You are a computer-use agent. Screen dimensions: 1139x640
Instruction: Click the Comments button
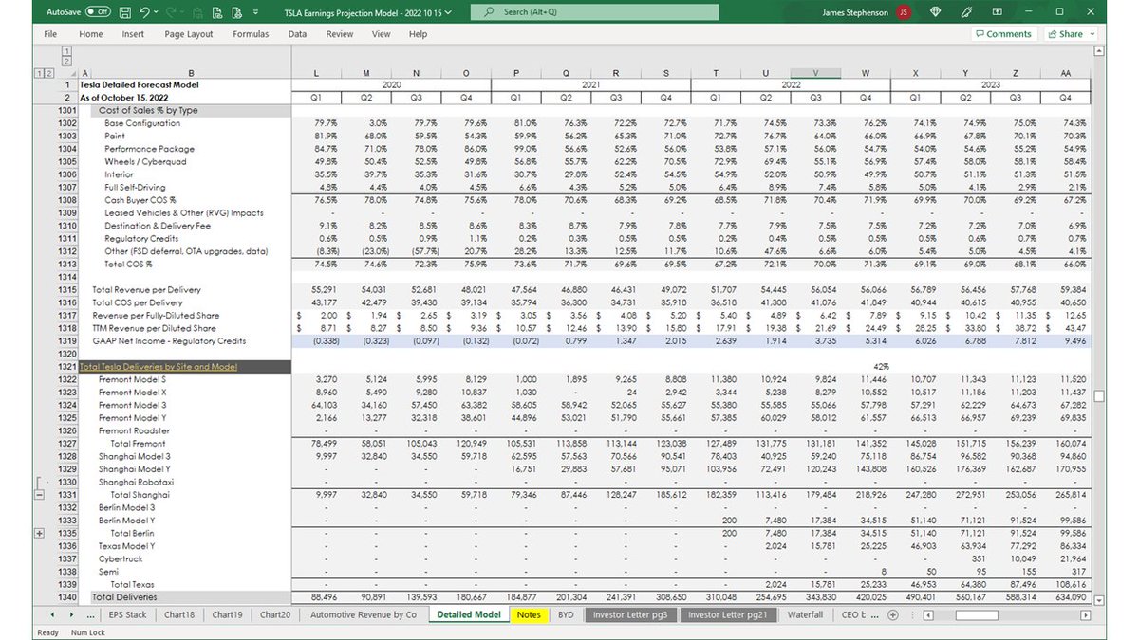coord(1003,34)
